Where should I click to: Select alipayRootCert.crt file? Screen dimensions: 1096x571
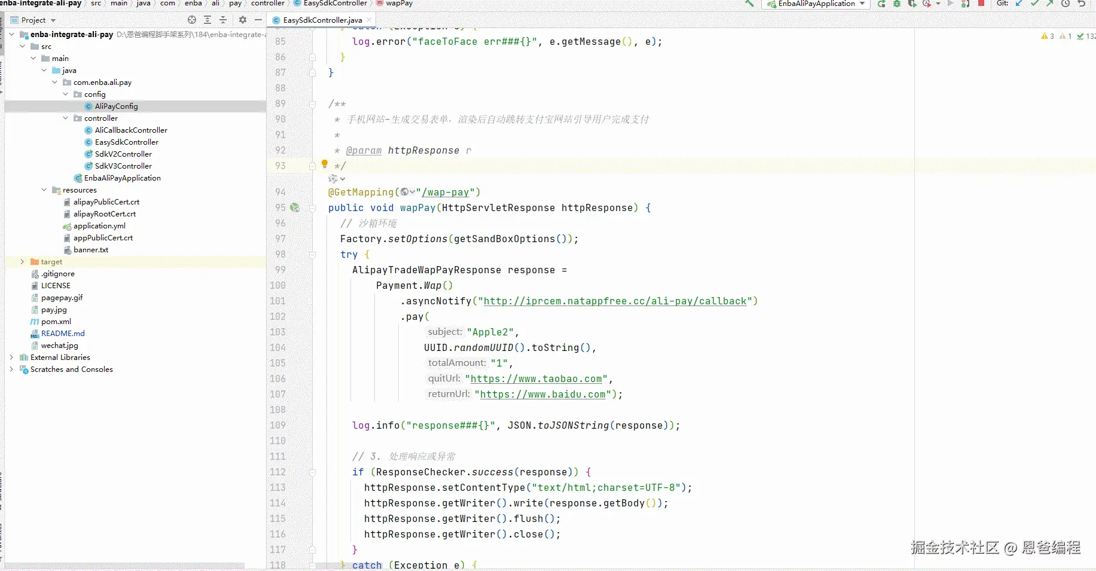coord(105,213)
